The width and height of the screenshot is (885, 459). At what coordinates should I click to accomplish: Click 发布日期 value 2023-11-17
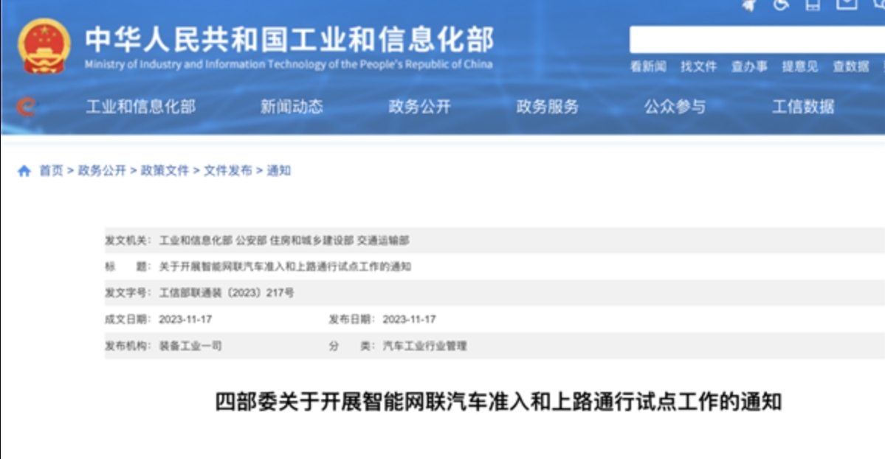pos(409,319)
